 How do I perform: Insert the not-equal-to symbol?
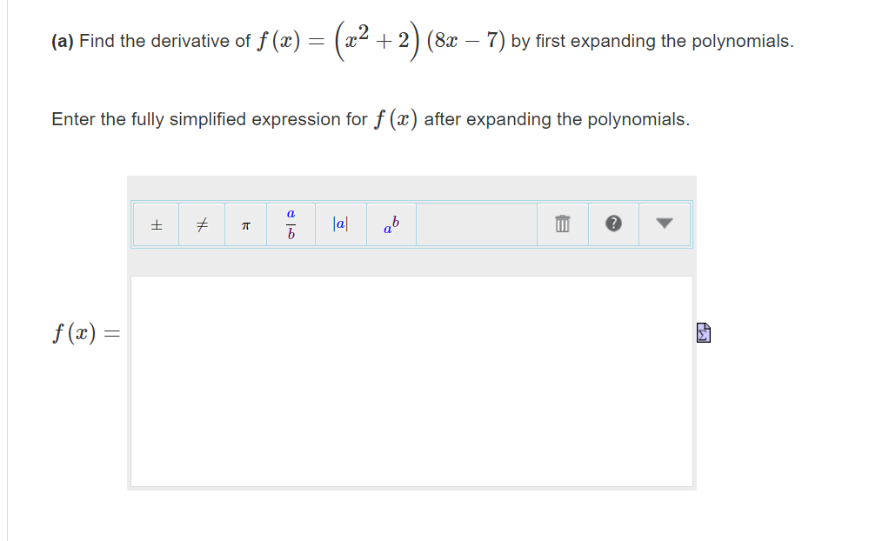pos(202,224)
